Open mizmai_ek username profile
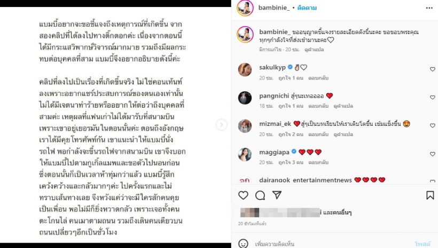This screenshot has height=248, width=438. [275, 124]
